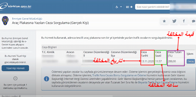
Task: Open the favorites card star icon
Action: (x=129, y=7)
